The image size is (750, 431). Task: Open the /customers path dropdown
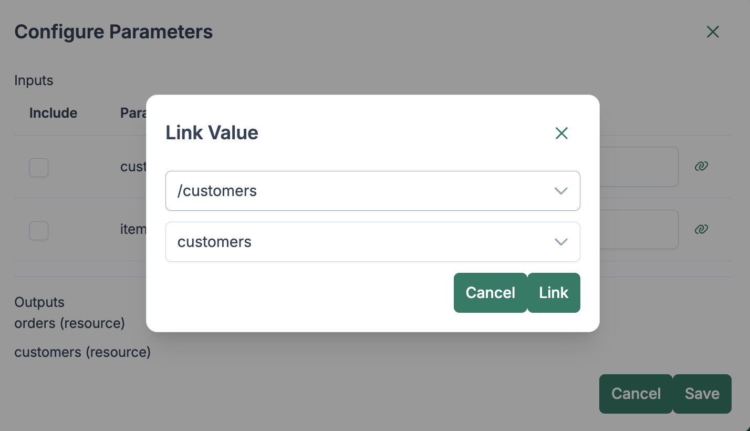pos(372,191)
